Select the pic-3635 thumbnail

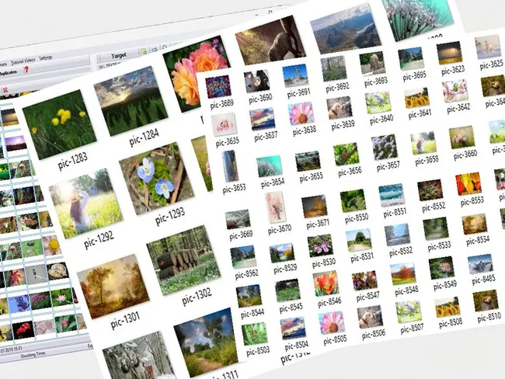[x=224, y=124]
